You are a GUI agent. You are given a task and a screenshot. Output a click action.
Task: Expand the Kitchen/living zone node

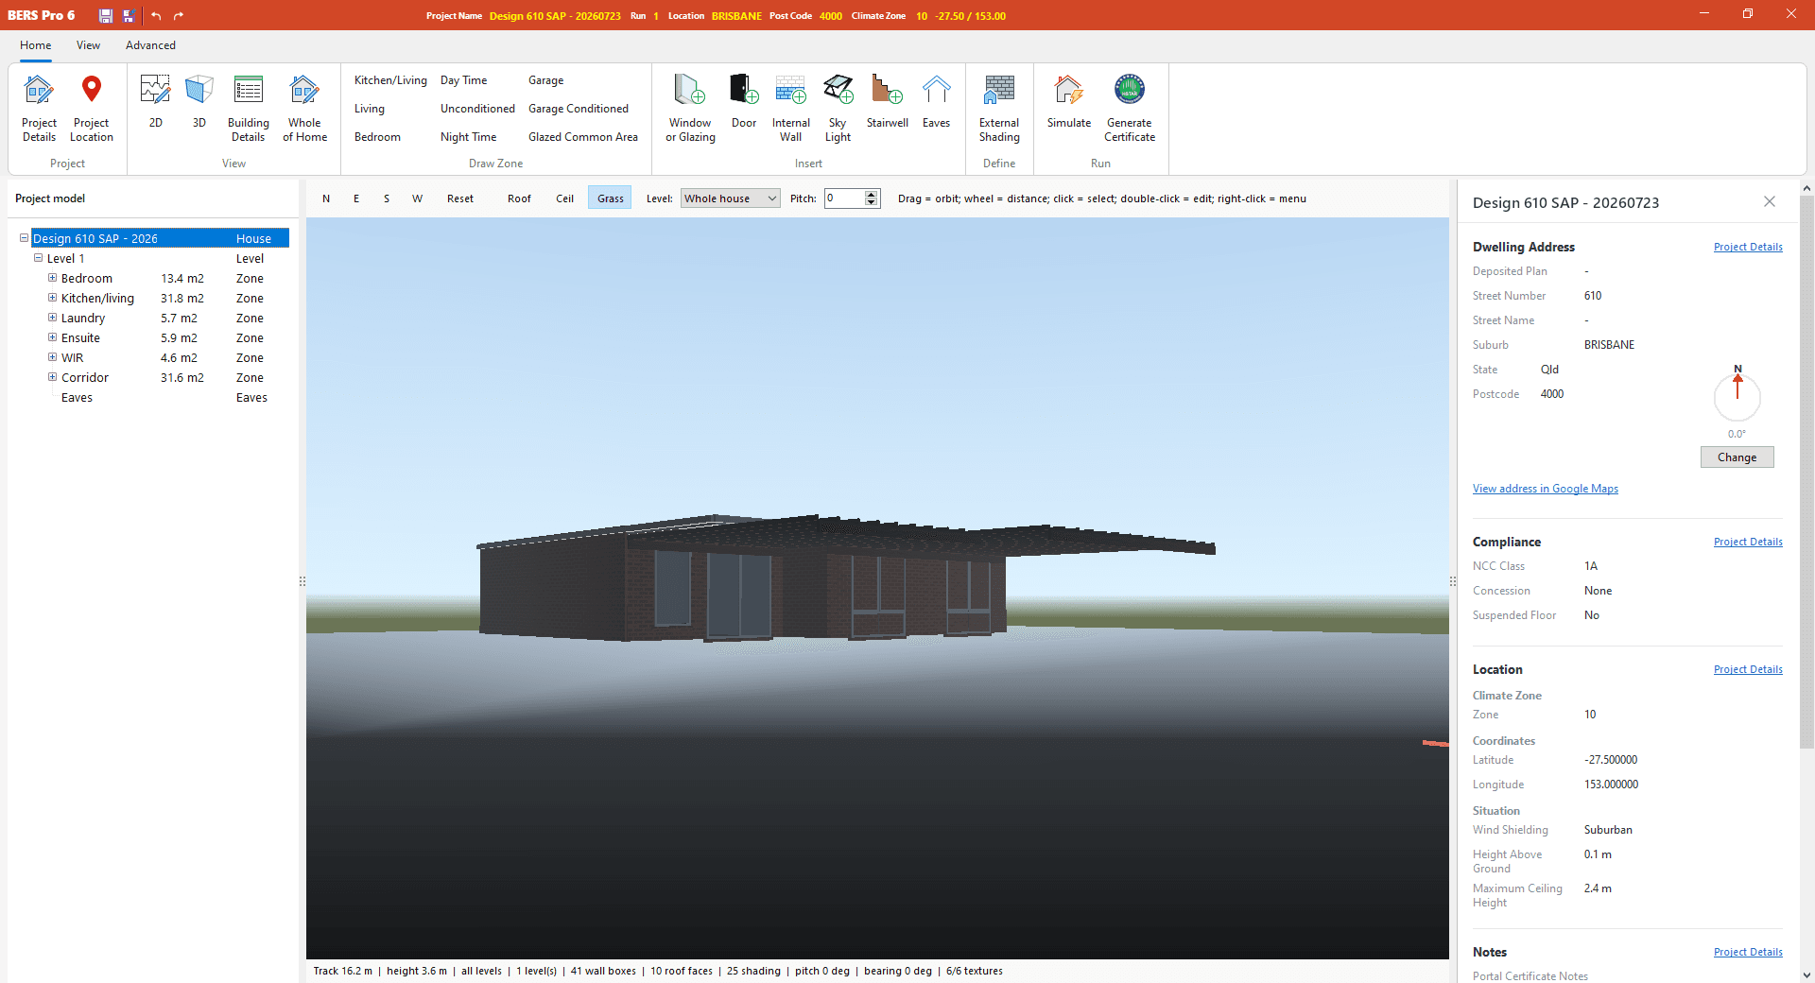tap(53, 298)
